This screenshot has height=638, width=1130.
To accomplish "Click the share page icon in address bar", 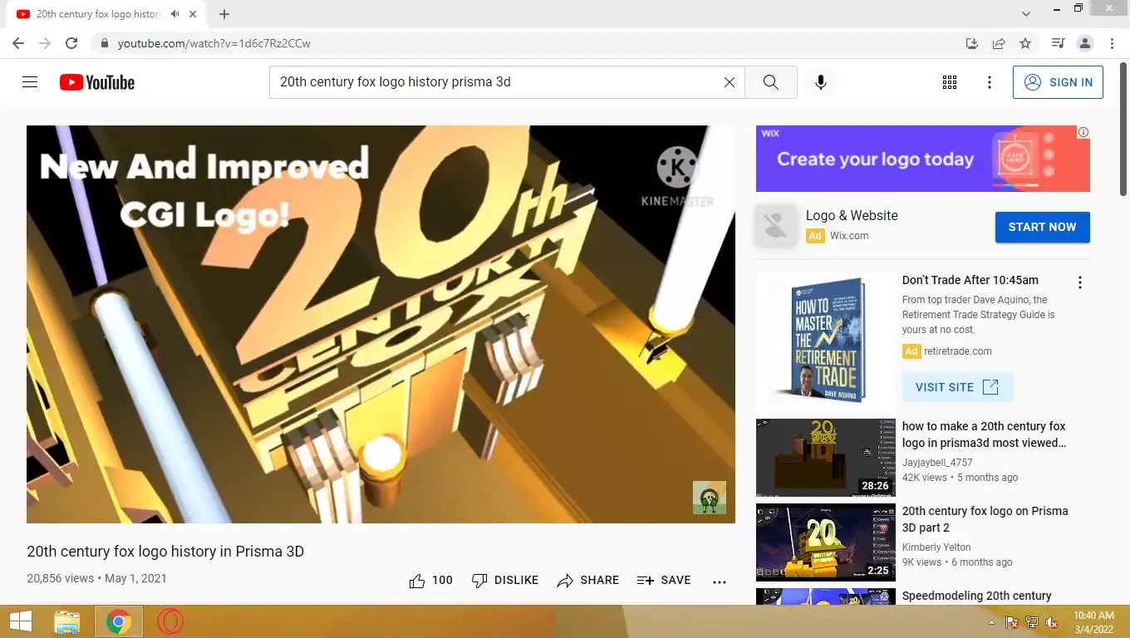I will [x=999, y=43].
